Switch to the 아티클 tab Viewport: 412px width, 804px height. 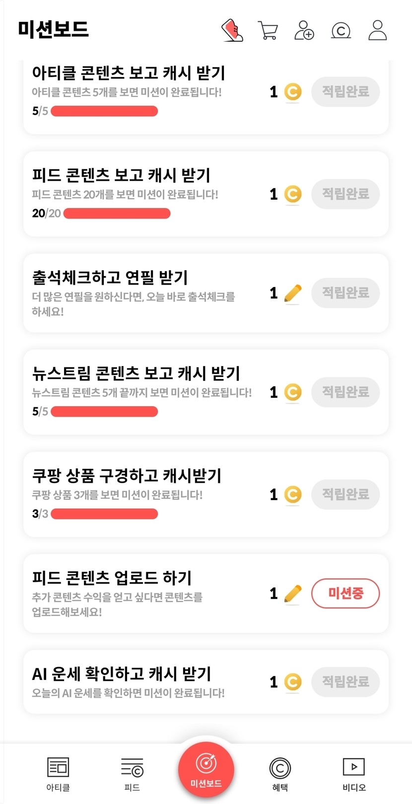pos(58,774)
